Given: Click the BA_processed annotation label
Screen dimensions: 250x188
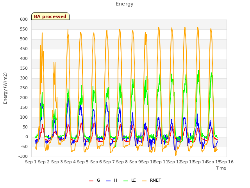Looking at the screenshot, I should coord(50,16).
